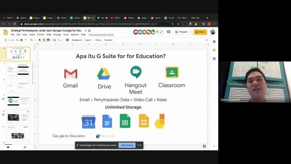Select the slide 7 thumbnail
The height and width of the screenshot is (164, 291).
point(18,70)
